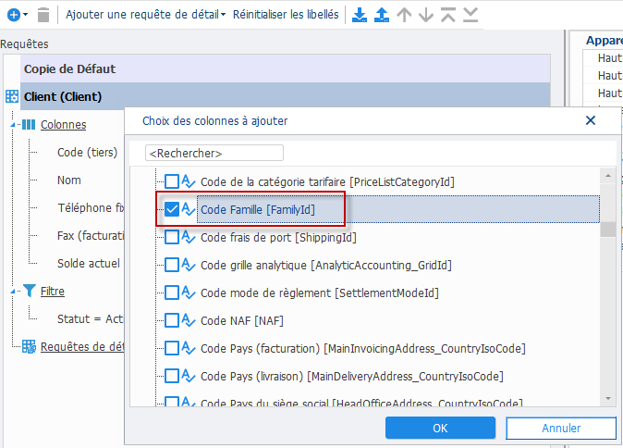The width and height of the screenshot is (623, 448).
Task: Open the Ajouter une requête de détail dropdown
Action: (x=146, y=15)
